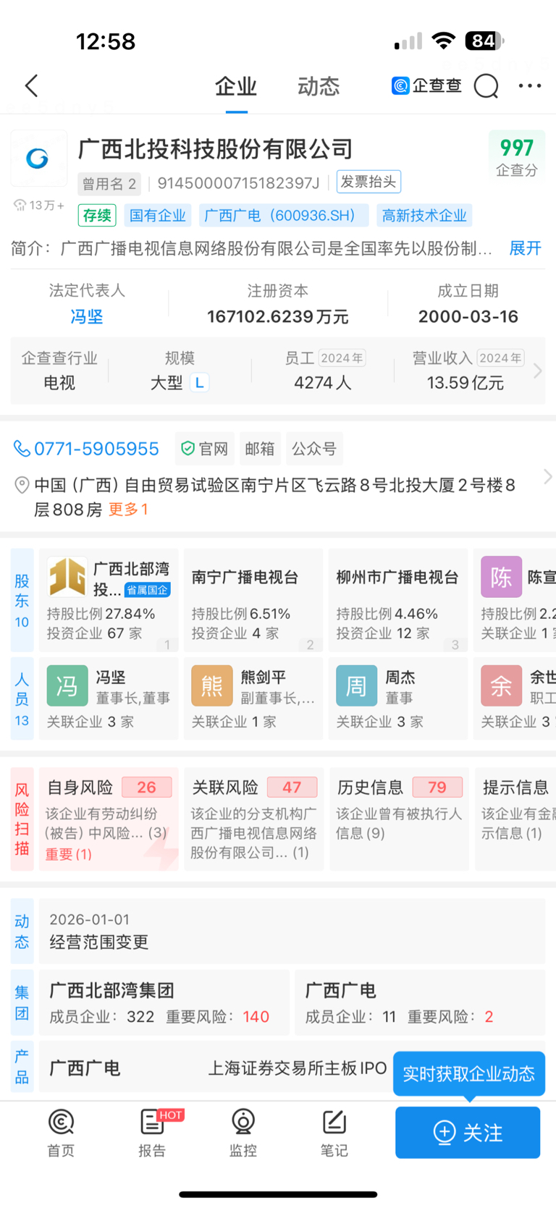Open the three-dot more menu
The height and width of the screenshot is (1208, 556).
coord(530,86)
